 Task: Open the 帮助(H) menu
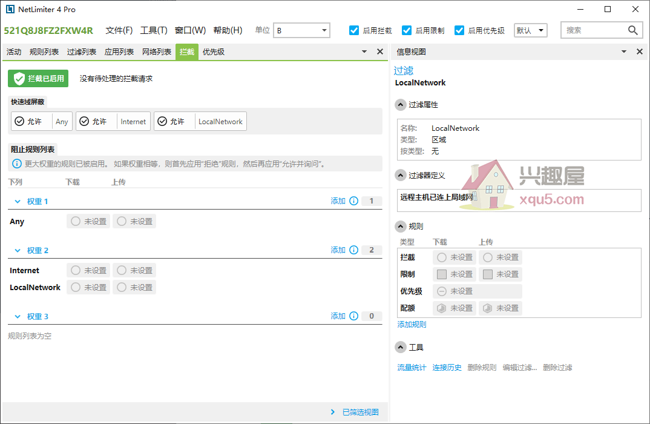tap(228, 30)
